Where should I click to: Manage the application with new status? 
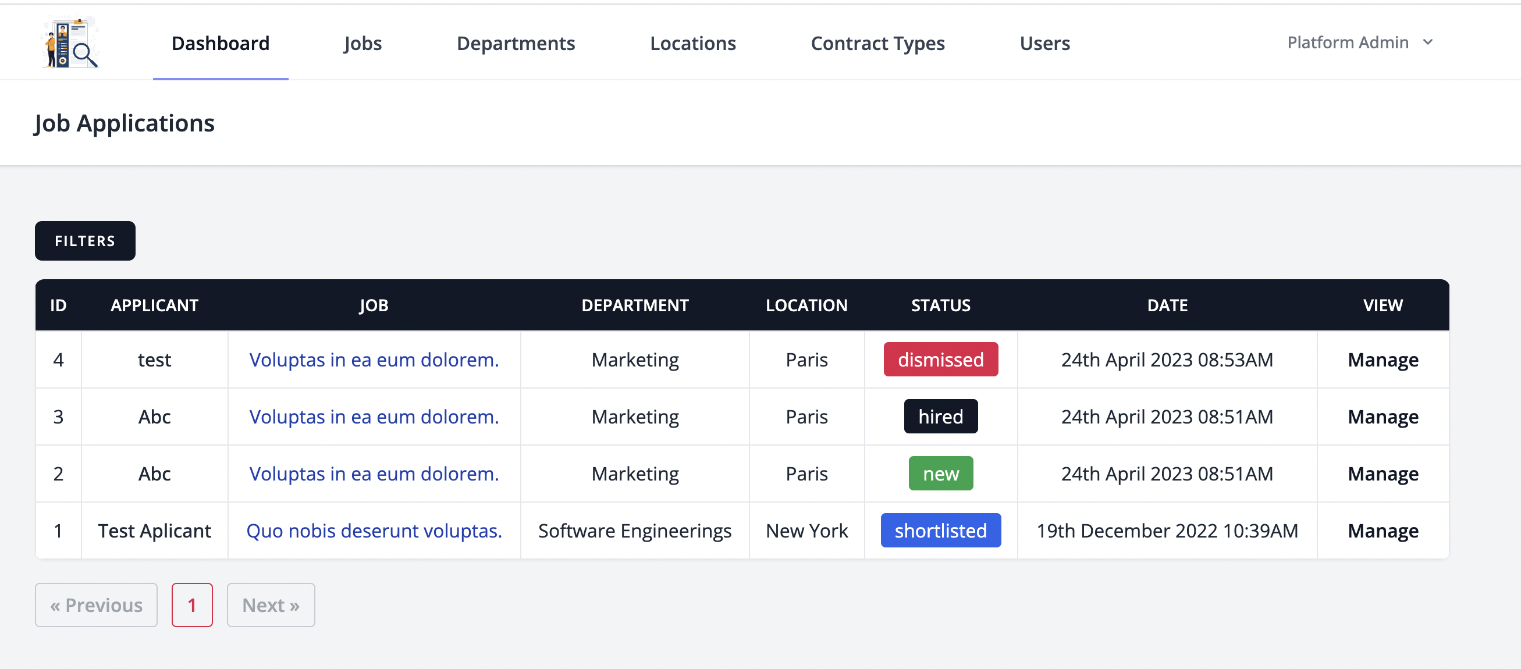[1383, 474]
